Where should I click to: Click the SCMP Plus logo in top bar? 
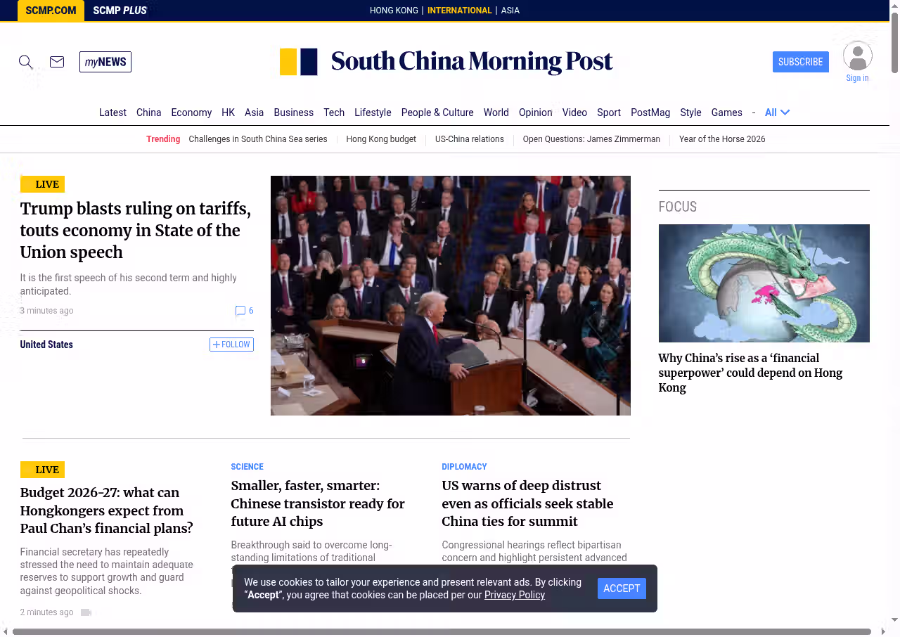tap(120, 11)
